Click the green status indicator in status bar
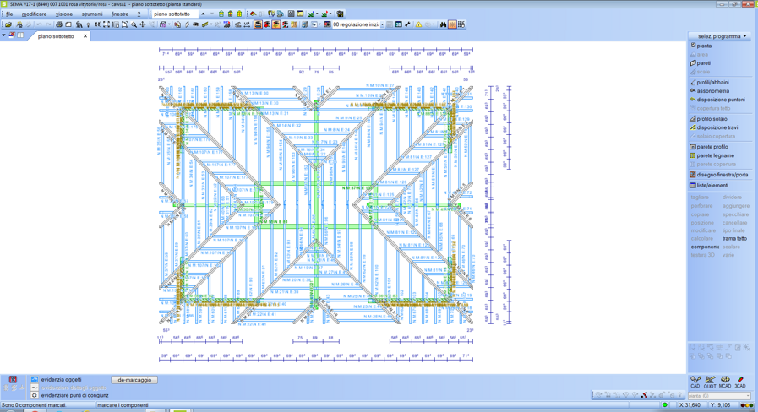The width and height of the screenshot is (758, 412). click(x=665, y=405)
